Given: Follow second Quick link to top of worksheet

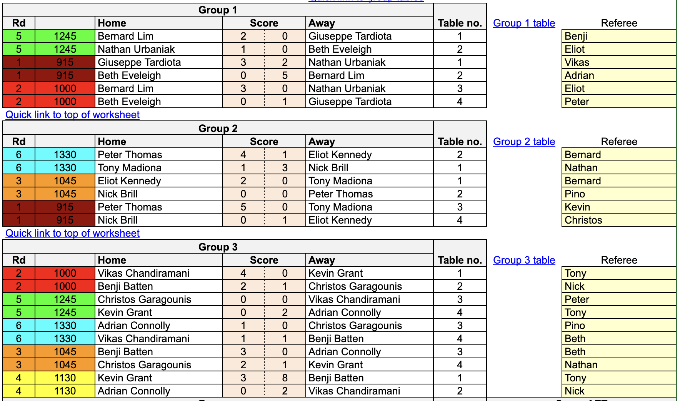Looking at the screenshot, I should pos(72,233).
